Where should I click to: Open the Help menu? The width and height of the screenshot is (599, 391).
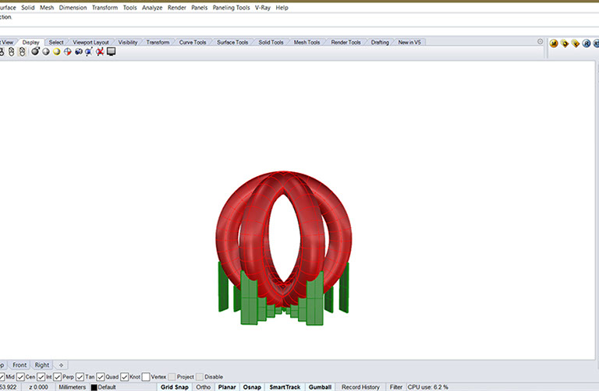click(x=282, y=8)
